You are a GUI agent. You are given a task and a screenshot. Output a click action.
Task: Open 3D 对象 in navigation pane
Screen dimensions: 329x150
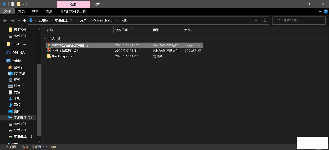(19, 74)
